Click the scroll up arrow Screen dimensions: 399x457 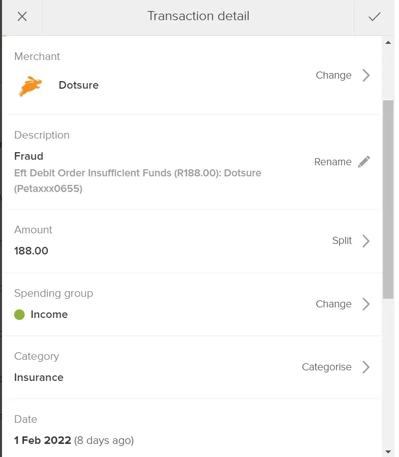click(x=388, y=43)
